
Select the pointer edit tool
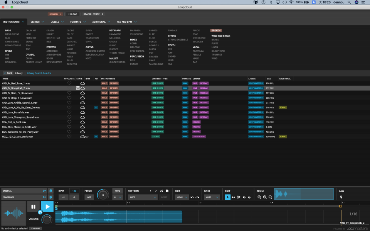pos(228,197)
